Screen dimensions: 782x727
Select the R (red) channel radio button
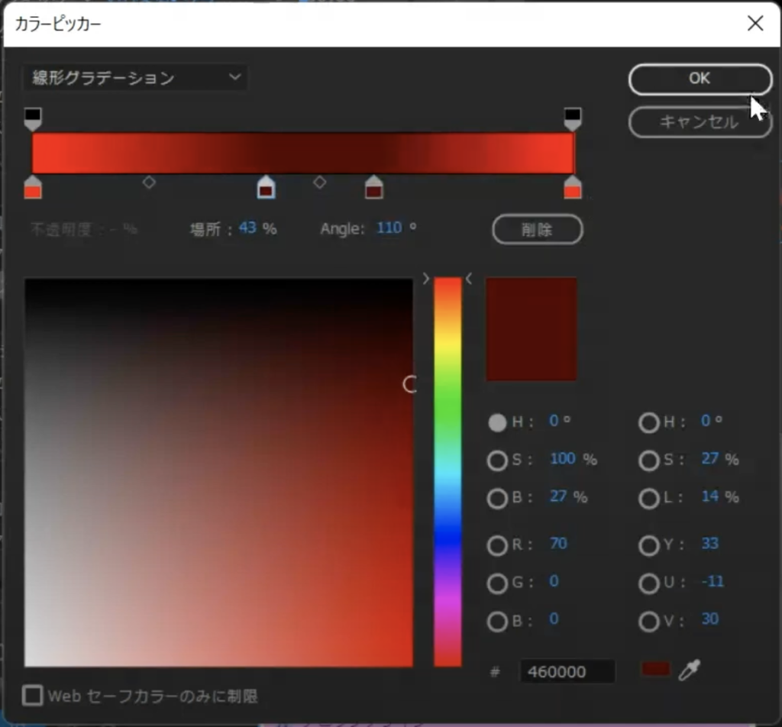(x=497, y=545)
